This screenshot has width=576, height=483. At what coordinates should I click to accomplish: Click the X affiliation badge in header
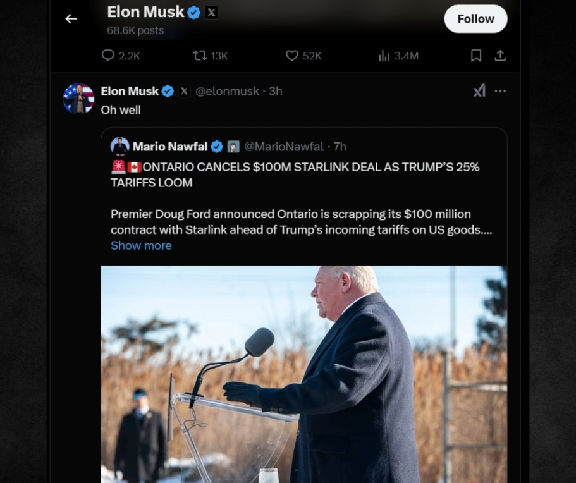[x=211, y=12]
